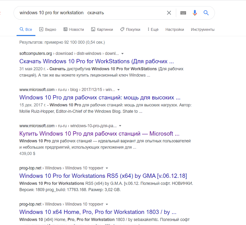
Task: Clear the search query with X icon
Action: tap(169, 13)
